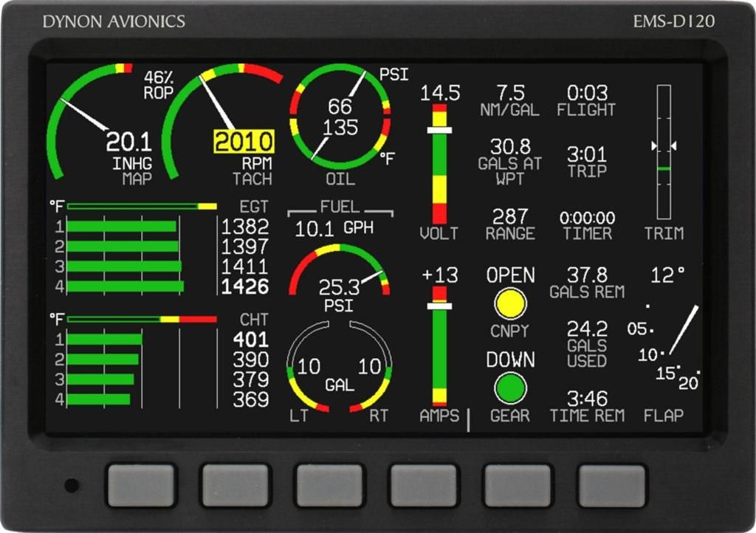756x533 pixels.
Task: Toggle the yellow canopy OPEN indicator light
Action: coord(510,303)
